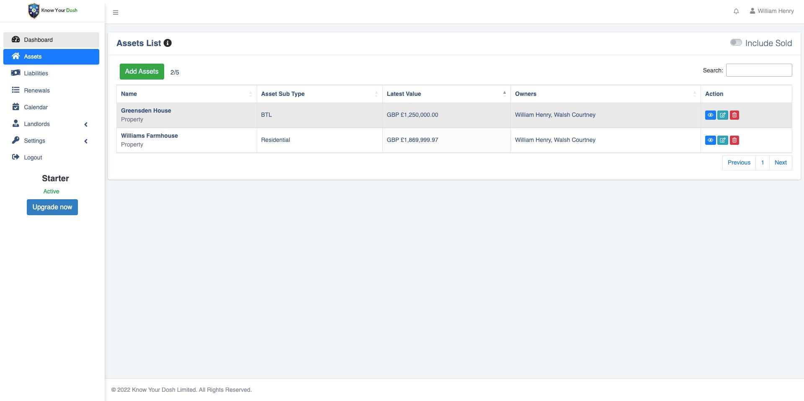Viewport: 804px width, 401px height.
Task: Delete Williams Farmhouse using trash icon
Action: tap(734, 140)
